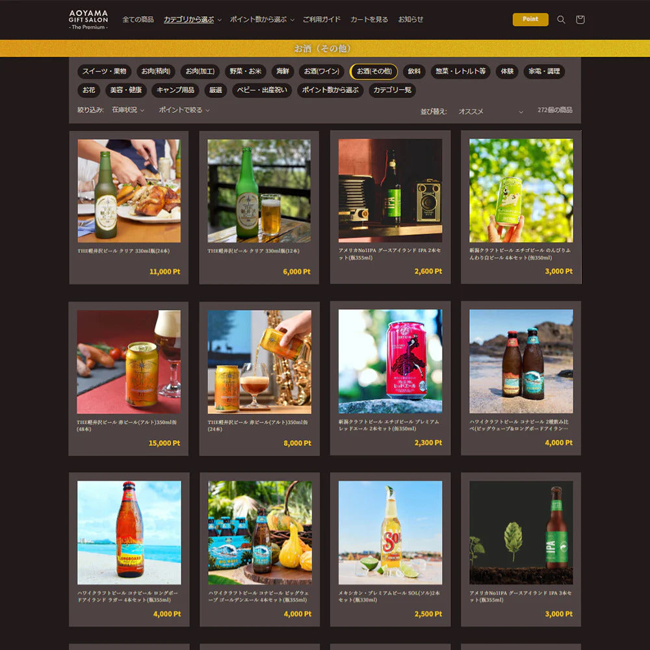Select the スイーツ・果物 category pill
650x650 pixels.
(105, 71)
